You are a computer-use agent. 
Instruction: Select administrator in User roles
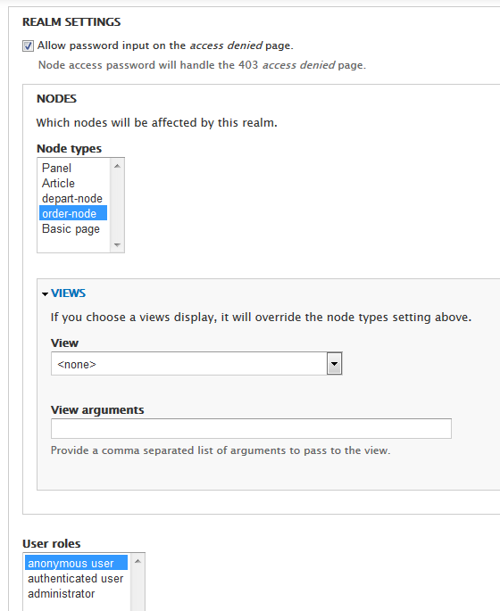click(x=76, y=593)
